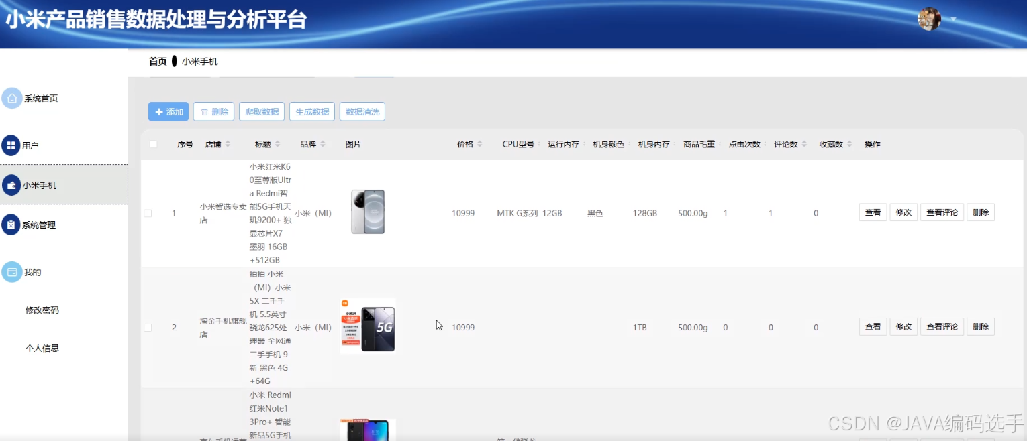The height and width of the screenshot is (441, 1027).
Task: Click the 序号 column header
Action: tap(185, 144)
